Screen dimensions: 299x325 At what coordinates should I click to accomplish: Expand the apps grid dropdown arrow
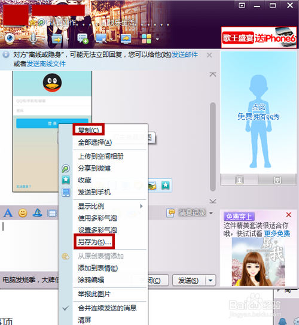pos(157,39)
